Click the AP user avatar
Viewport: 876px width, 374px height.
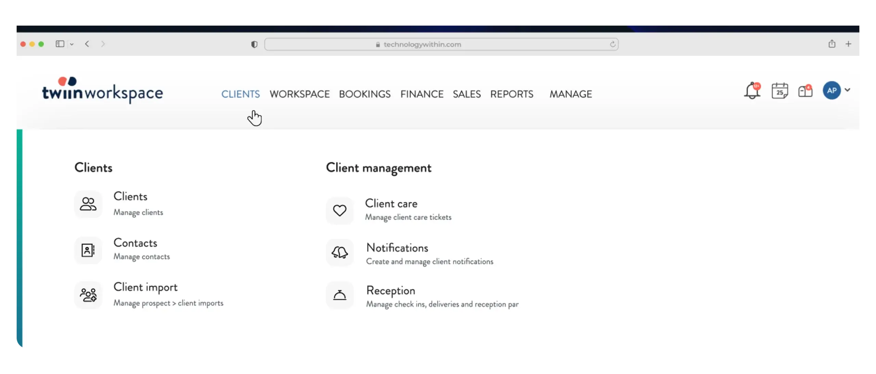coord(832,90)
